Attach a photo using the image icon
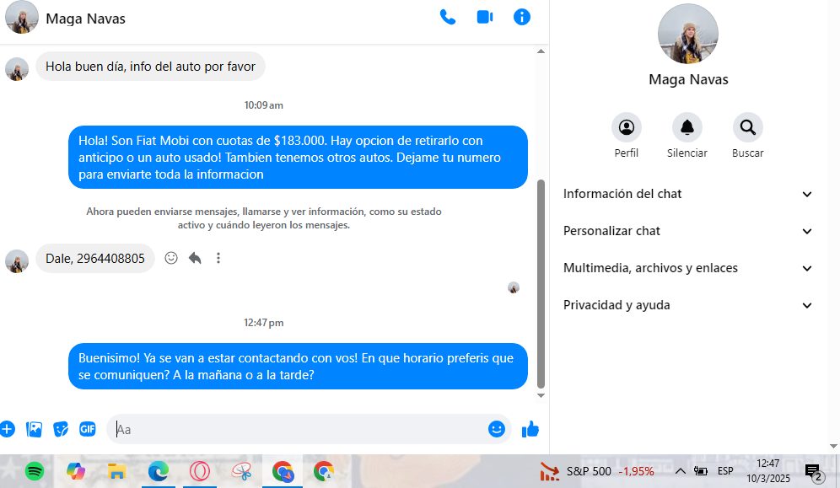The height and width of the screenshot is (488, 840). tap(34, 429)
